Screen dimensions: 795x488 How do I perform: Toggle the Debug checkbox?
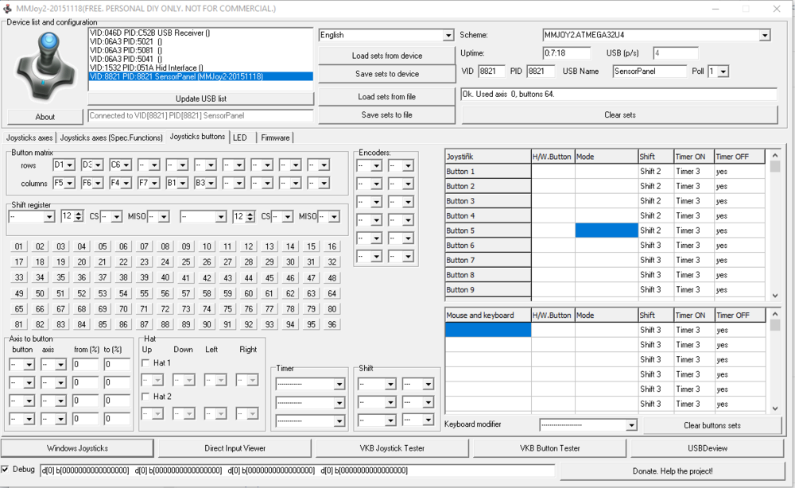[x=6, y=470]
